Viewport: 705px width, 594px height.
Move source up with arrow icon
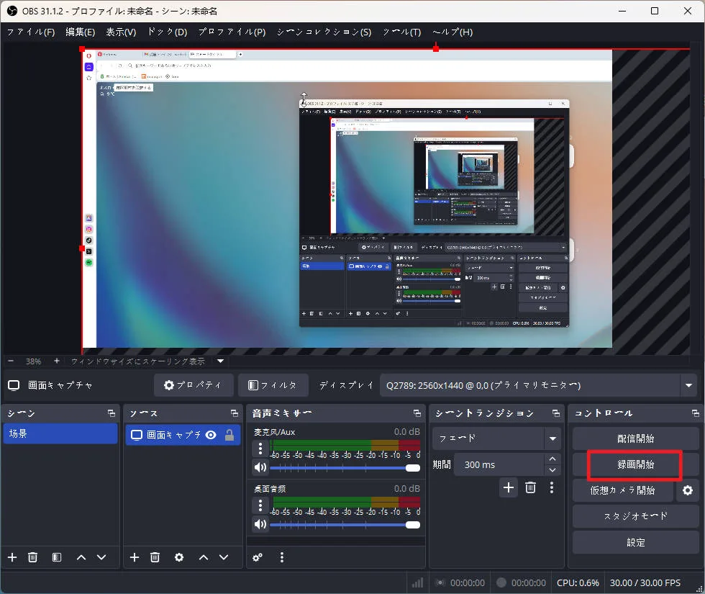click(x=203, y=557)
